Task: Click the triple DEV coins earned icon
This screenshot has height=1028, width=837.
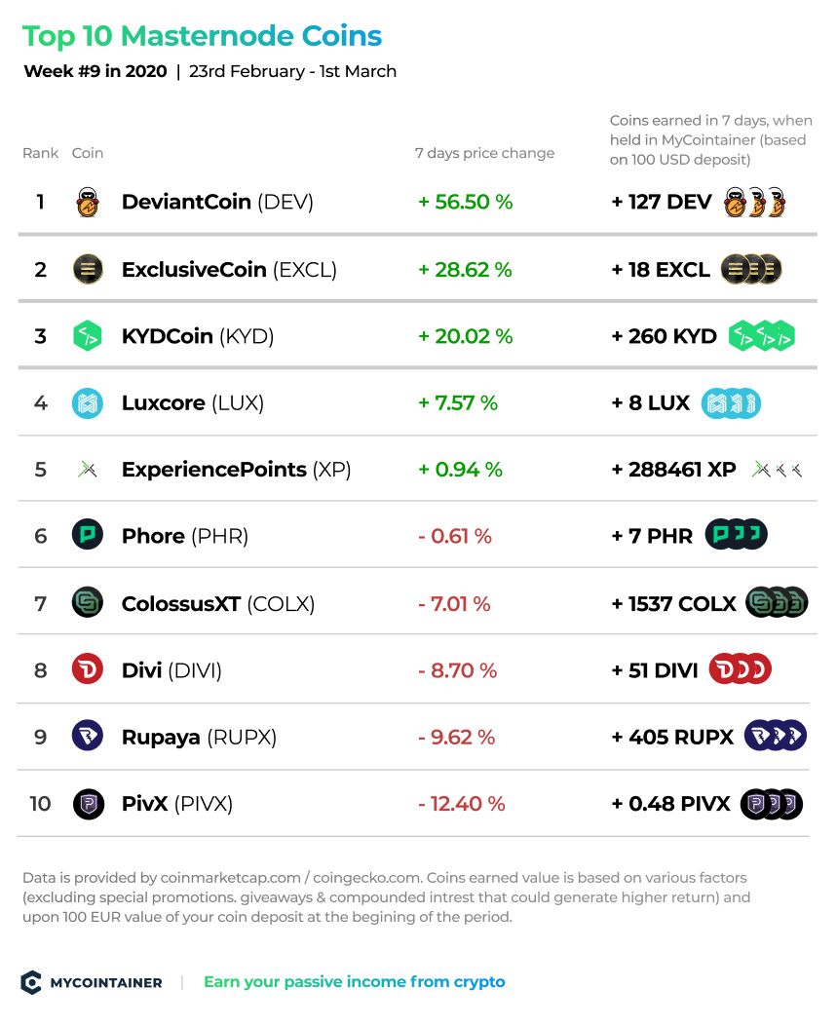Action: (x=754, y=202)
